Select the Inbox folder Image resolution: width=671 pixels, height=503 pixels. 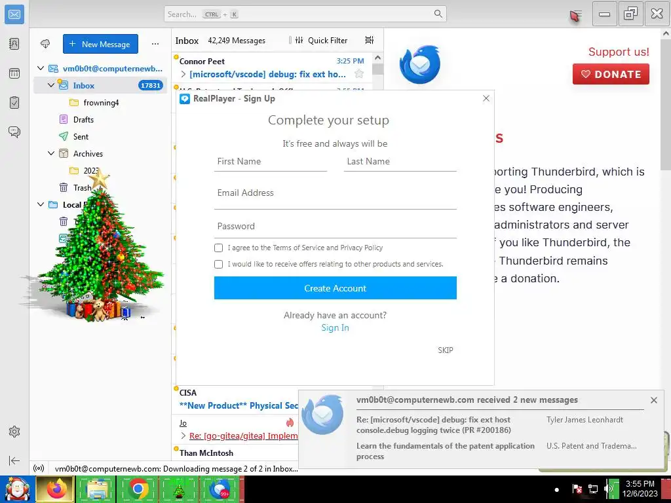[x=100, y=86]
